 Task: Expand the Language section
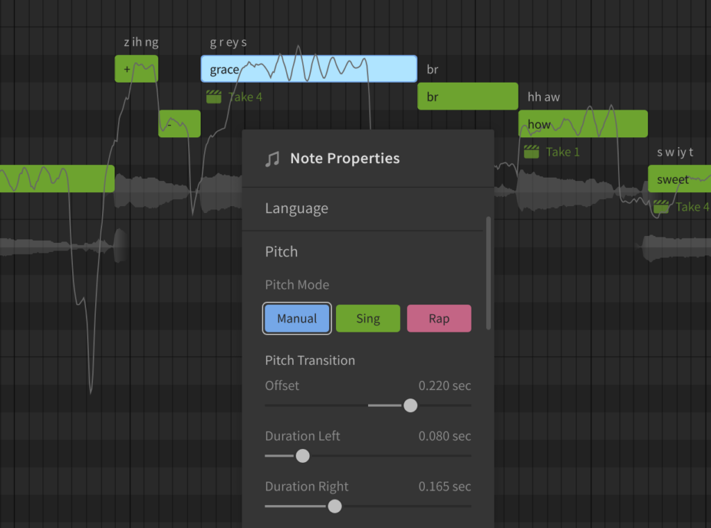296,208
